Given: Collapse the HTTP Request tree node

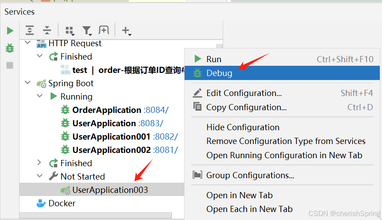Looking at the screenshot, I should tap(28, 42).
